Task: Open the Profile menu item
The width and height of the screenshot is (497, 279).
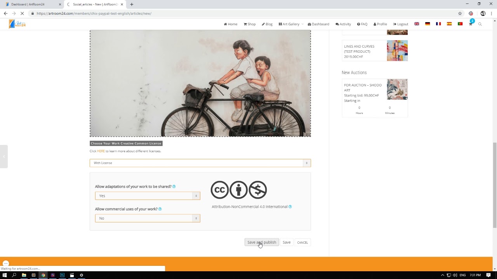Action: tap(380, 24)
